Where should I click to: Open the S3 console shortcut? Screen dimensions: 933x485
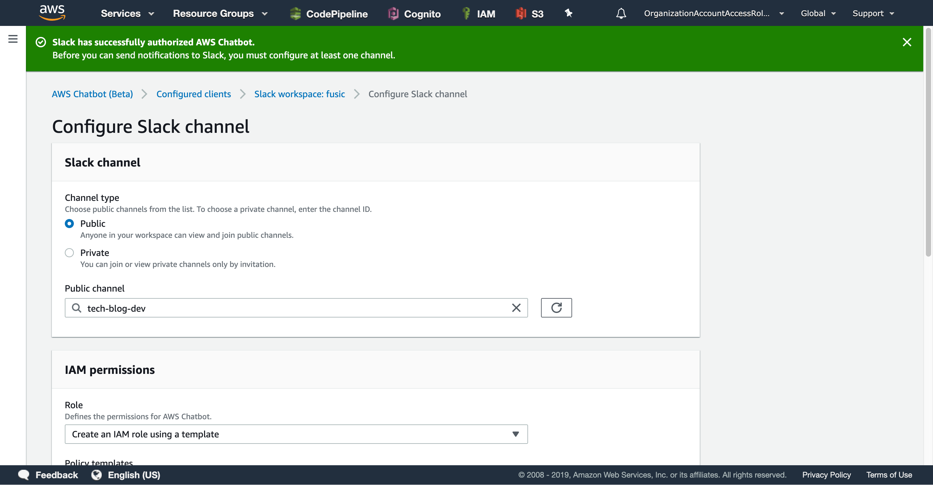click(530, 13)
